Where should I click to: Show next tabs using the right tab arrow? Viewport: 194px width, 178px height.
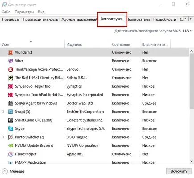[x=191, y=19]
